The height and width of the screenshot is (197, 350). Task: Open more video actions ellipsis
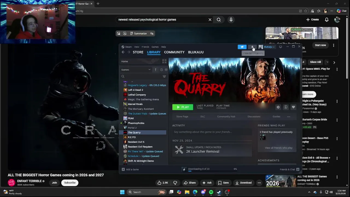click(x=259, y=183)
